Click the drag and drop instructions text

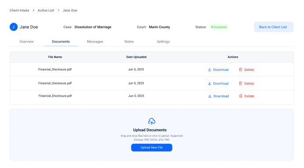pyautogui.click(x=152, y=138)
